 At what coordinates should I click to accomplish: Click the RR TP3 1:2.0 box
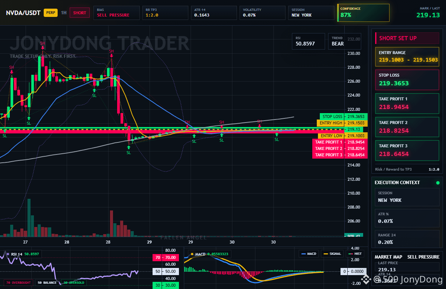click(x=165, y=13)
